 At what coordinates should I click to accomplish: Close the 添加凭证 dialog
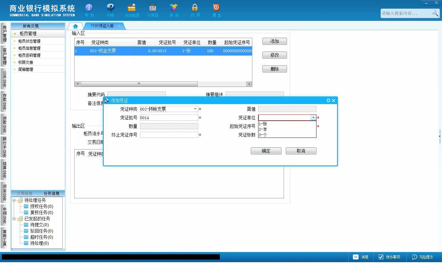click(x=334, y=100)
